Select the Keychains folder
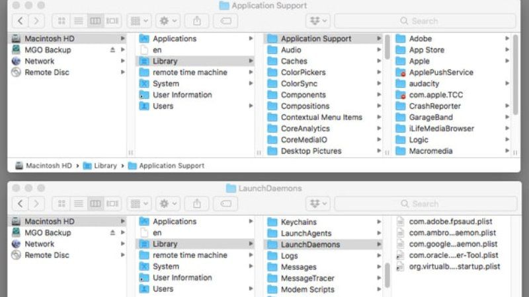The width and height of the screenshot is (529, 297). [323, 222]
